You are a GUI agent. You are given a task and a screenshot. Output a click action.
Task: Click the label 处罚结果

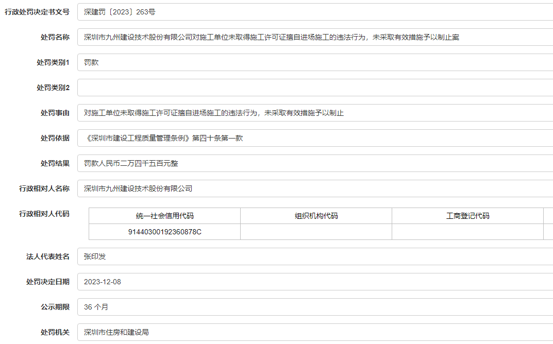(x=55, y=163)
